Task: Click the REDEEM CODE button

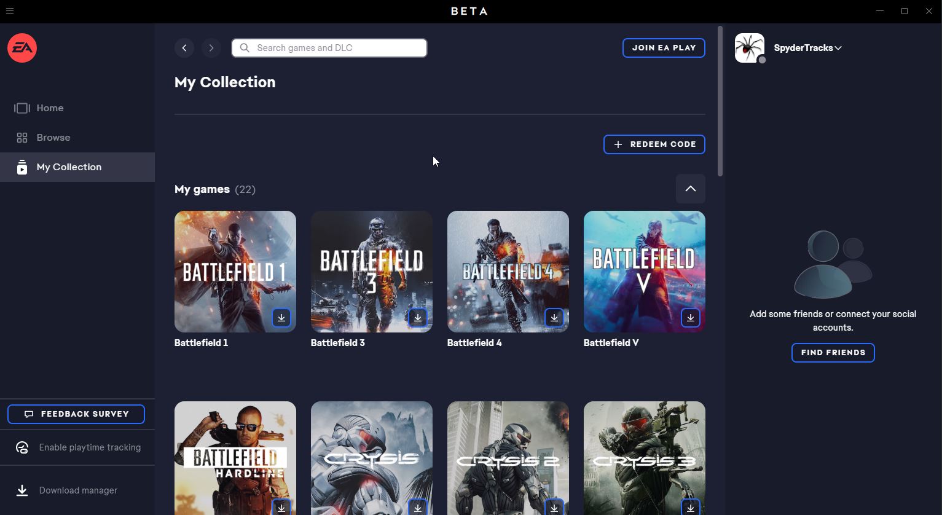Action: [x=654, y=144]
